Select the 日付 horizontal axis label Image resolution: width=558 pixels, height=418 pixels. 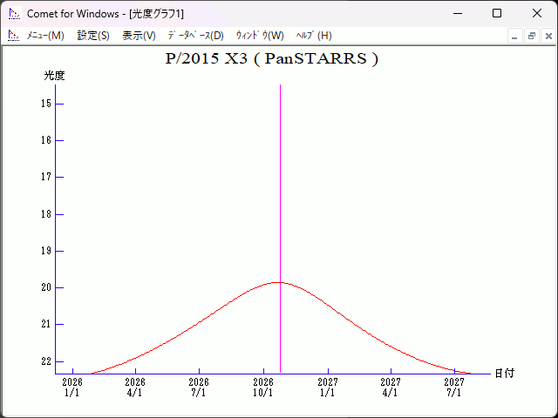pos(504,373)
